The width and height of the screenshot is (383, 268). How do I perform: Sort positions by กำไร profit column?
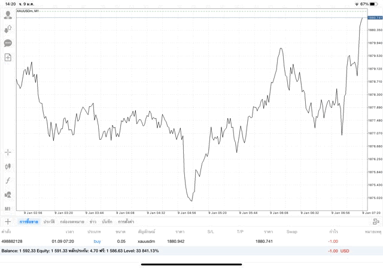[x=333, y=231]
